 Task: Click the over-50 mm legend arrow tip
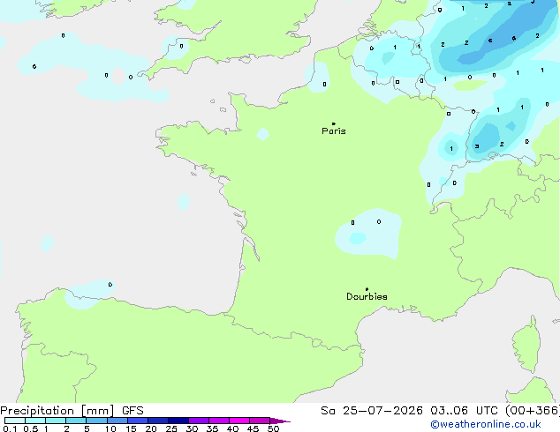[280, 421]
